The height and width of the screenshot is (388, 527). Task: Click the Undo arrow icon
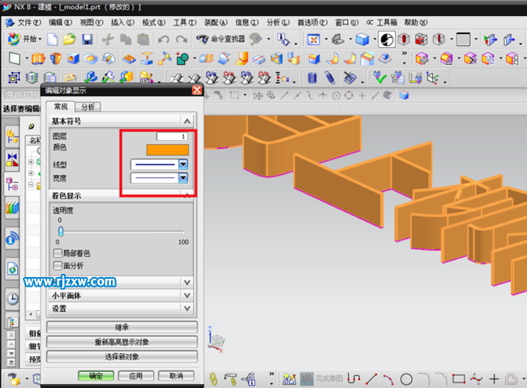[164, 40]
